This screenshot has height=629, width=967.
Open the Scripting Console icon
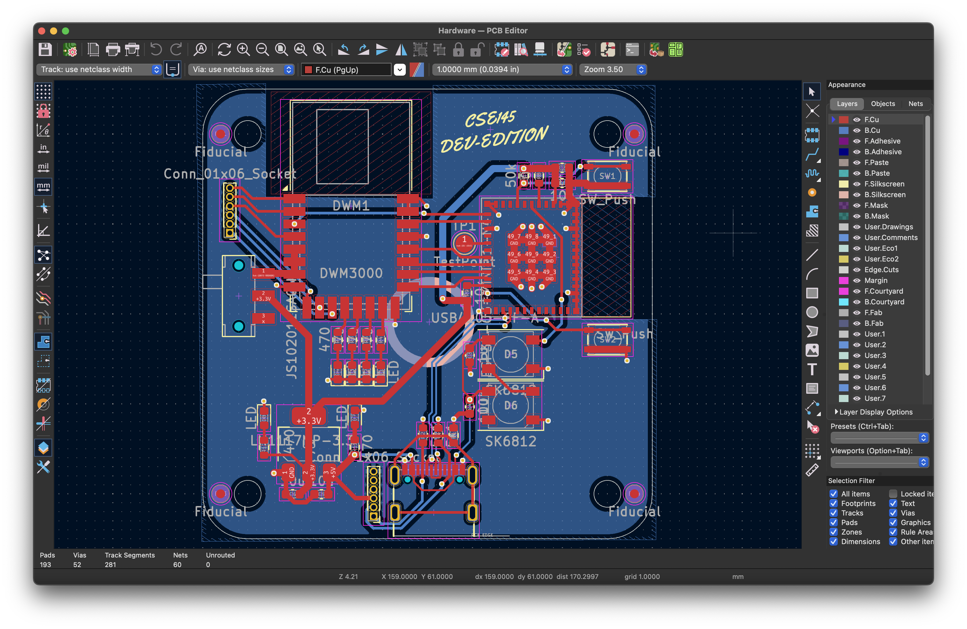click(x=632, y=49)
